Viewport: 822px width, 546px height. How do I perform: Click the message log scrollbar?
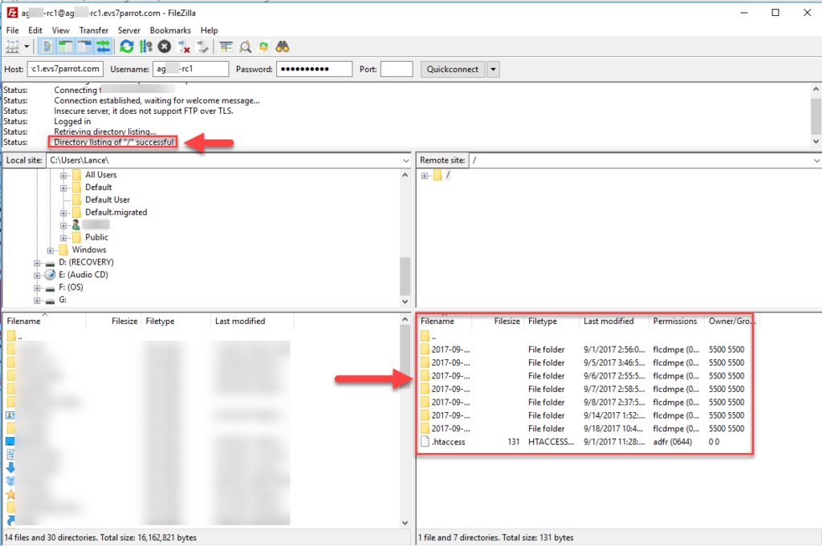816,115
